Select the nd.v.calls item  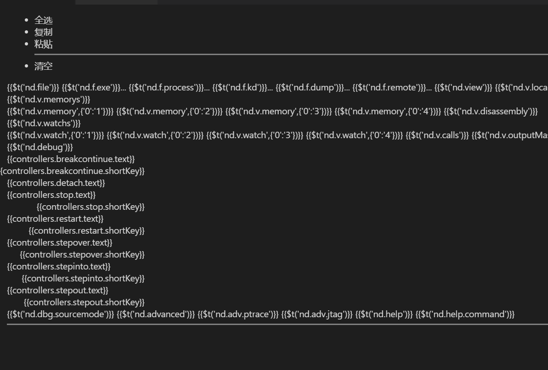[x=437, y=135]
